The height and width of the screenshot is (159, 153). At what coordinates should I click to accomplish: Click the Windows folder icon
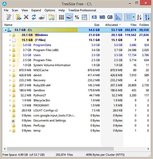pyautogui.click(x=14, y=35)
